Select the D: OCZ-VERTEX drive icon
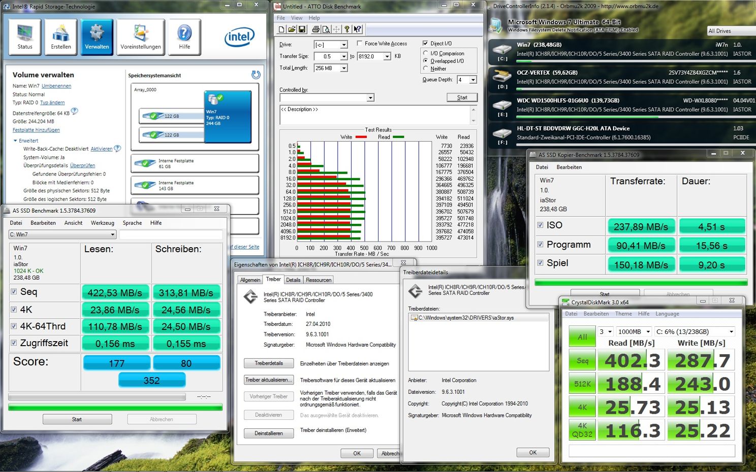756x472 pixels. tap(502, 77)
